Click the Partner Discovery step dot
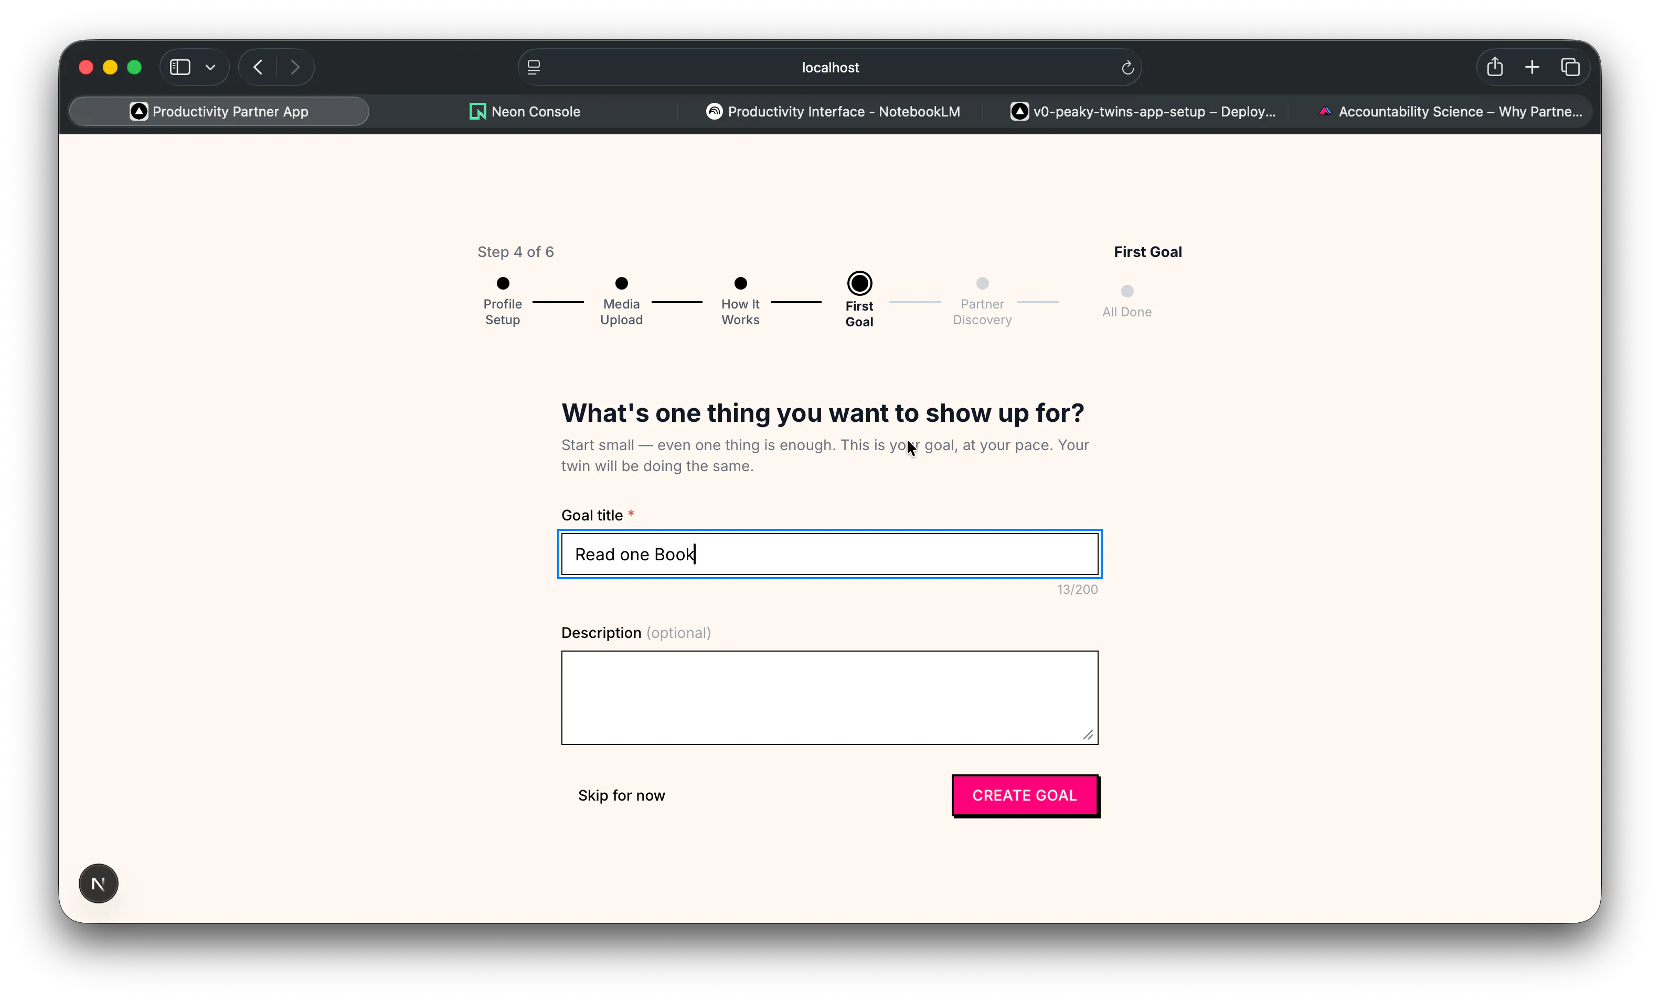The image size is (1660, 1001). [982, 283]
